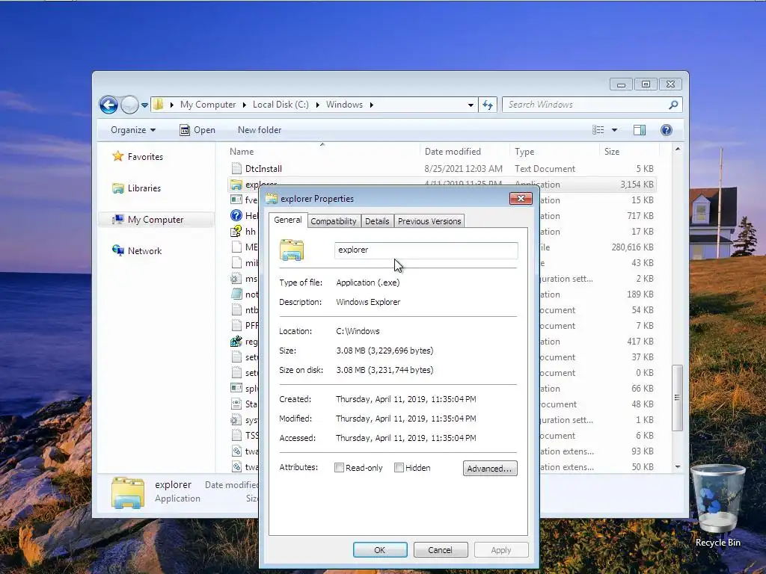The height and width of the screenshot is (574, 766).
Task: Click the greyed Apply button
Action: point(501,550)
